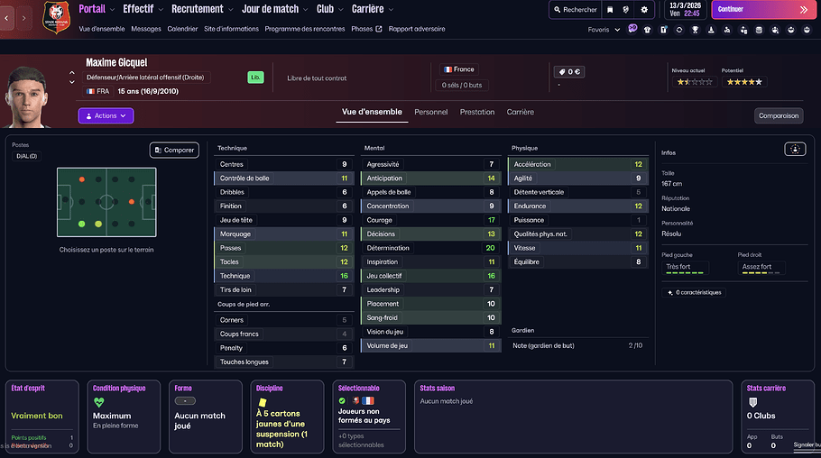Click the bookmark icon beside Rechercher
Viewport: 821px width, 458px height.
[x=611, y=10]
